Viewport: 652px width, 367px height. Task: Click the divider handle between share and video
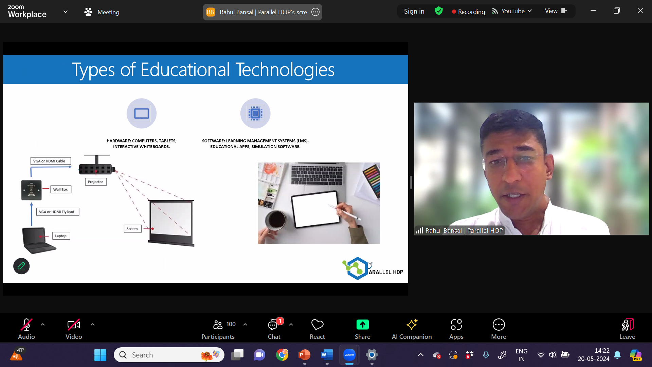point(411,182)
